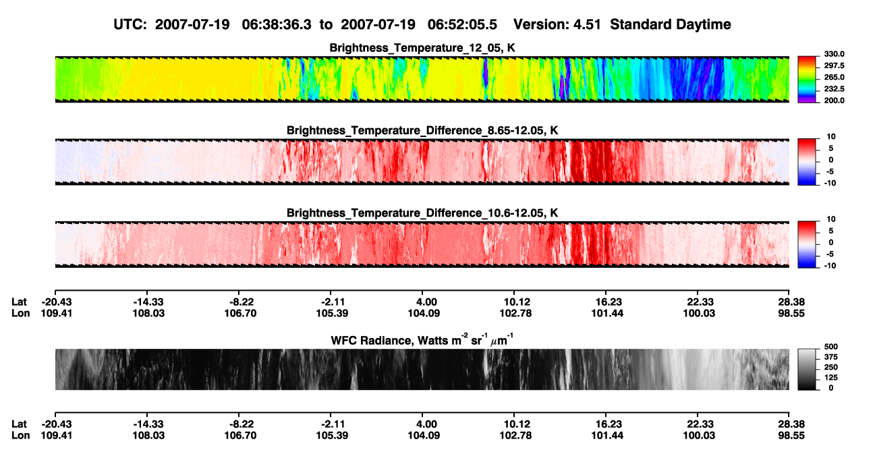This screenshot has height=450, width=877.
Task: Click the grayscale radiance colorbar
Action: pos(807,369)
